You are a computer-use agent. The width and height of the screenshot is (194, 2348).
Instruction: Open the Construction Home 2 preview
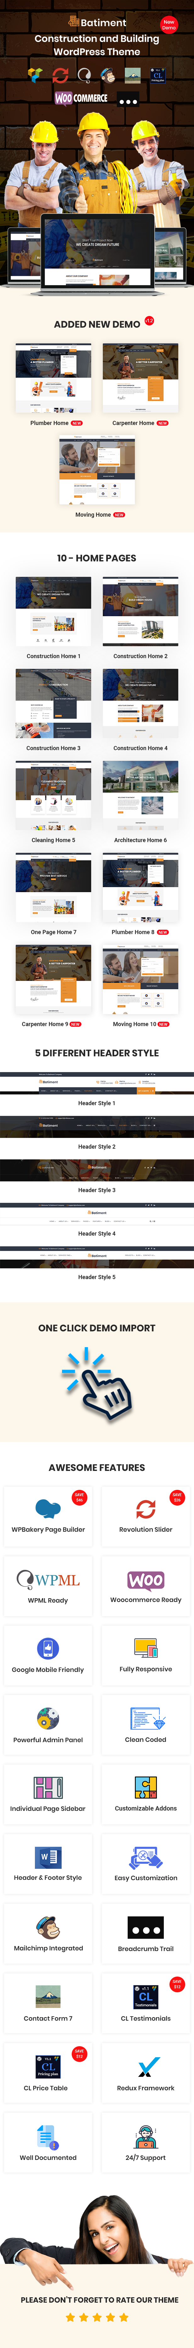(x=140, y=611)
